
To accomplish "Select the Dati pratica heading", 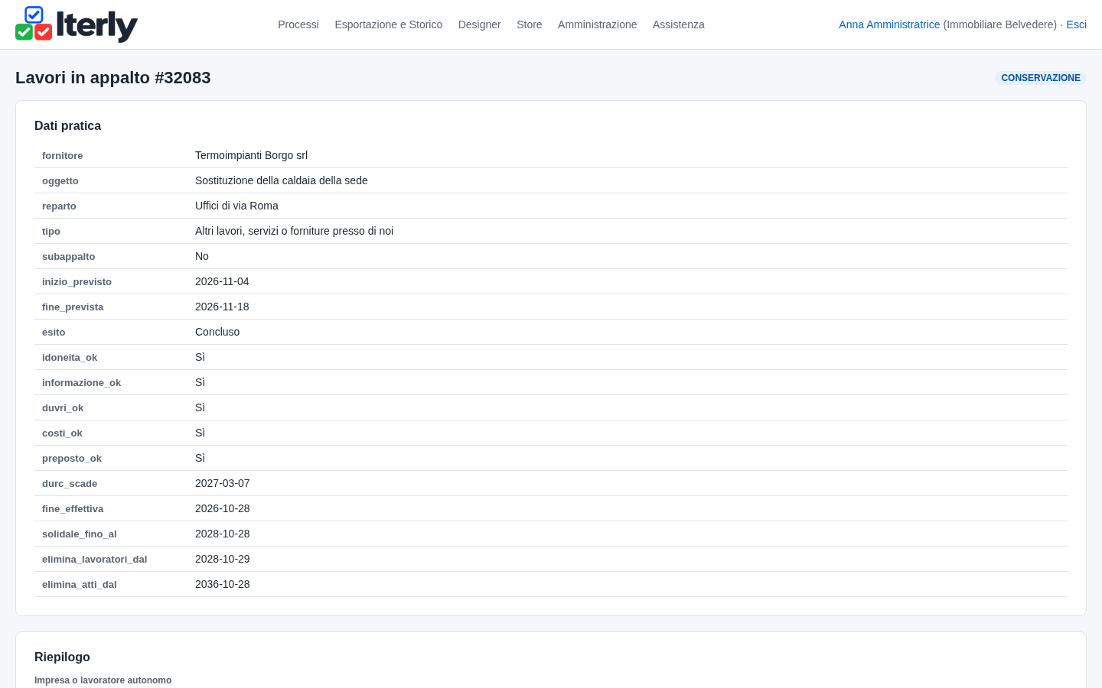I will [68, 126].
